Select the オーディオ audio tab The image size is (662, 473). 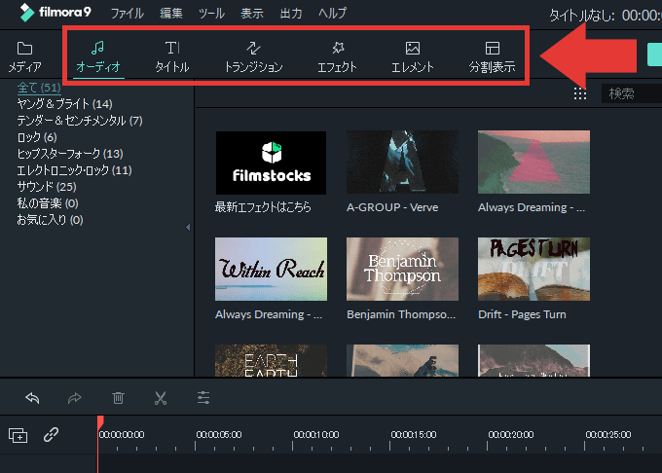click(x=98, y=57)
